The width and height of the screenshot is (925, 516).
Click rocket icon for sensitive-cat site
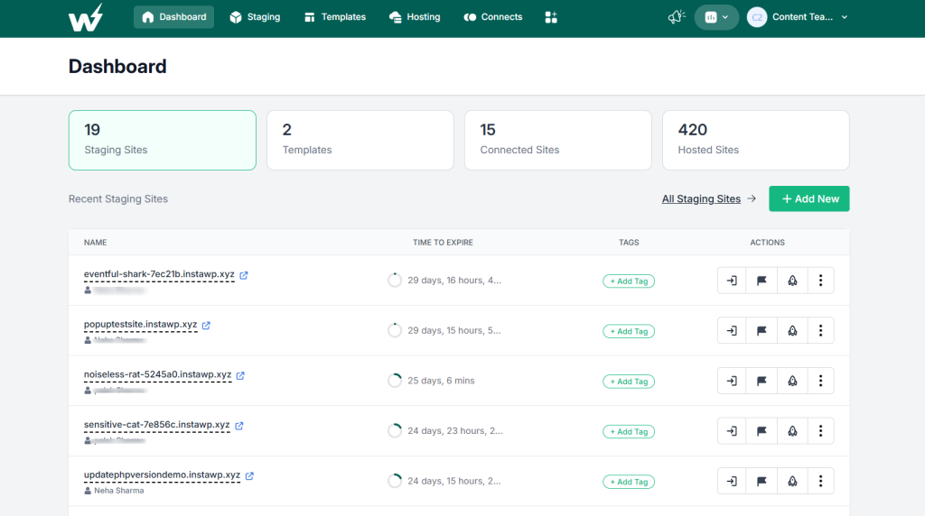click(792, 430)
